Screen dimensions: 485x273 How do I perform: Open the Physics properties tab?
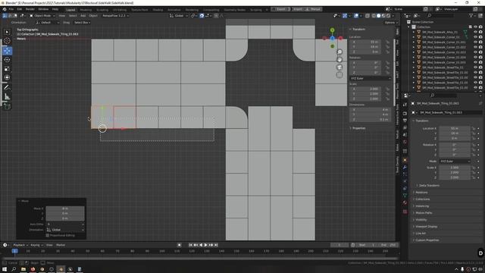(405, 181)
